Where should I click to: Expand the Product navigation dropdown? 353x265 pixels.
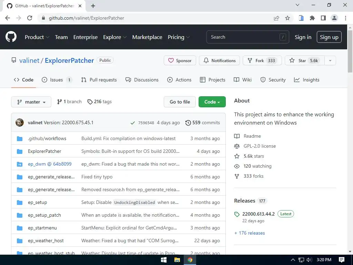pyautogui.click(x=37, y=37)
